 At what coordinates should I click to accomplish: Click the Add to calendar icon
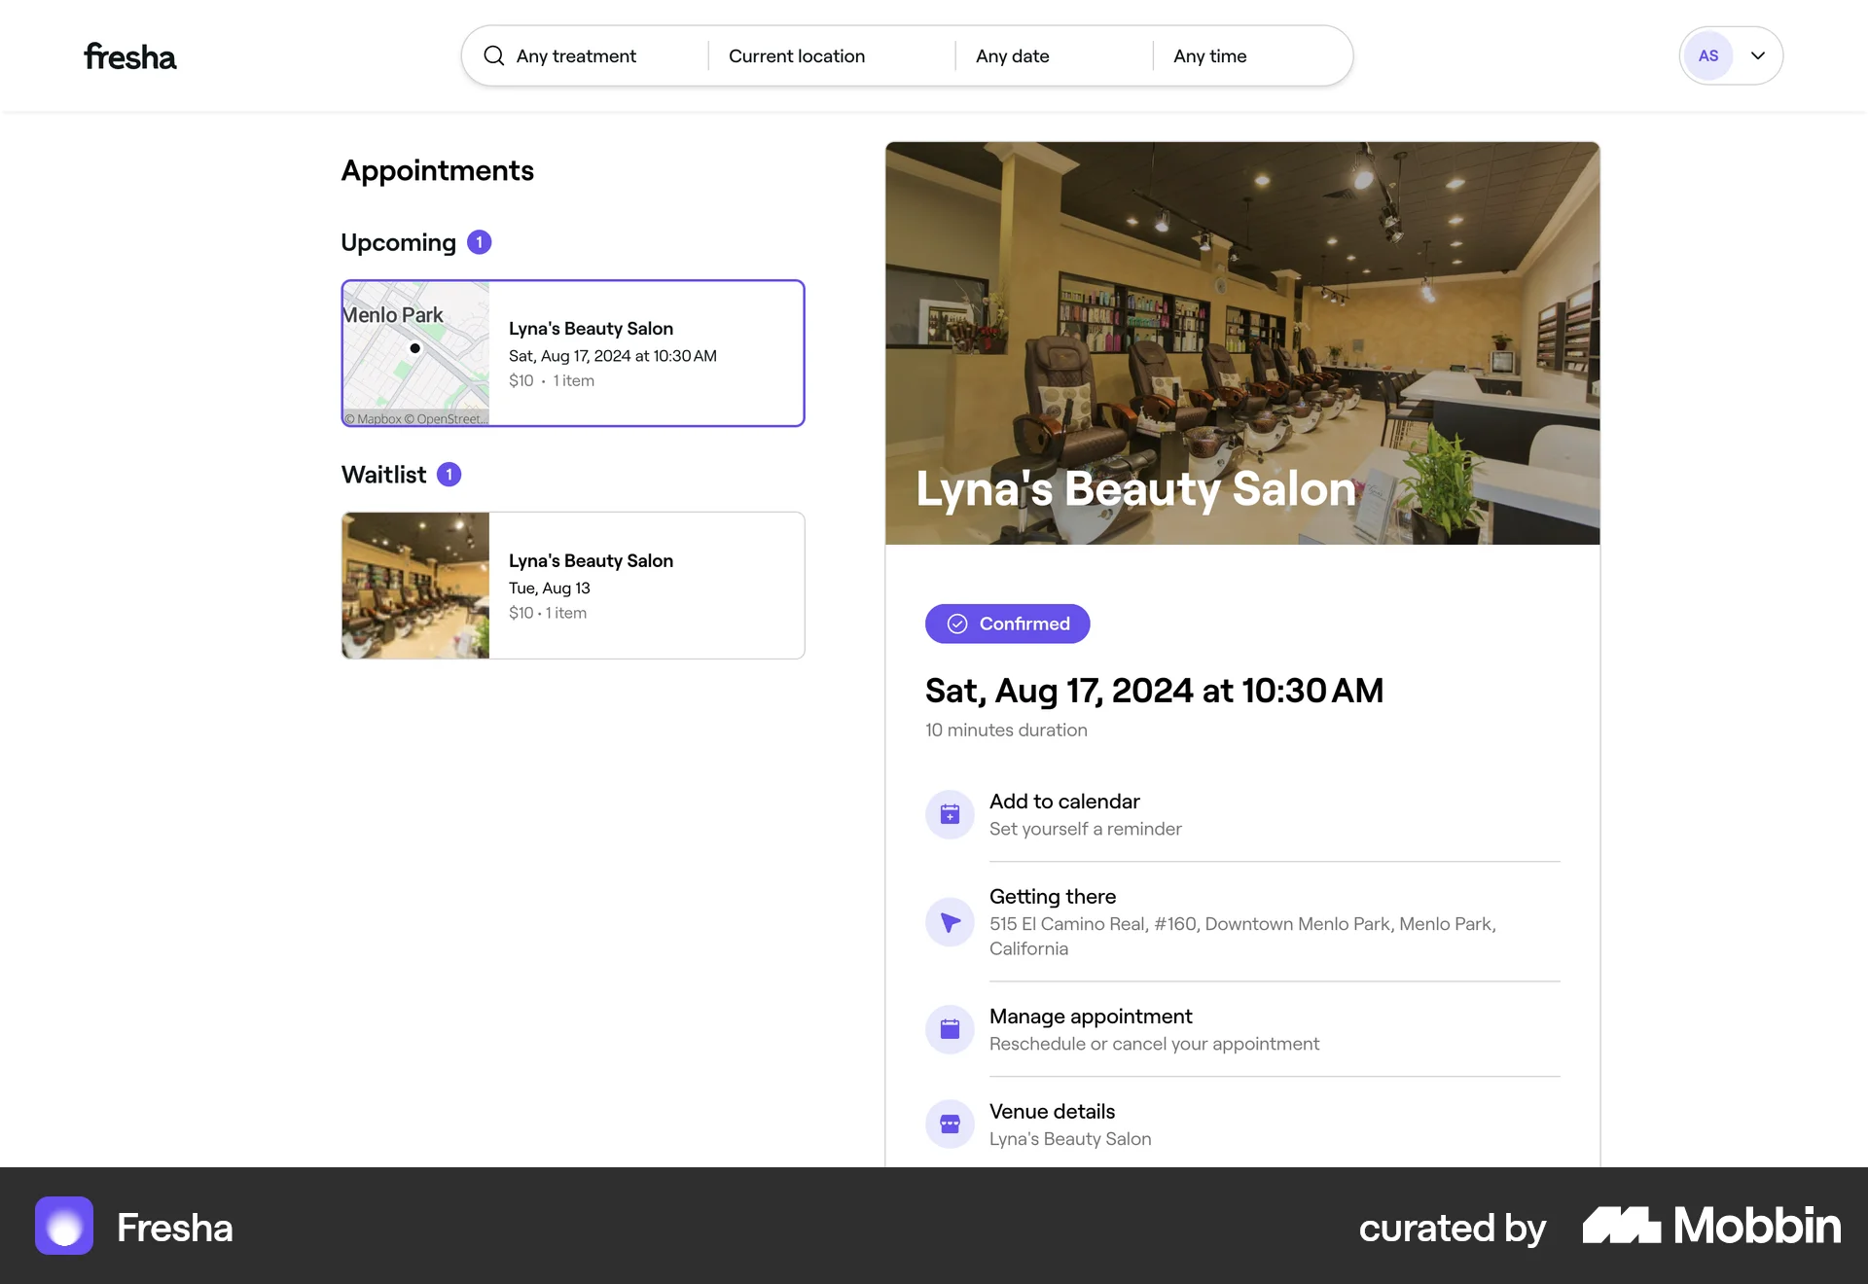(x=950, y=814)
